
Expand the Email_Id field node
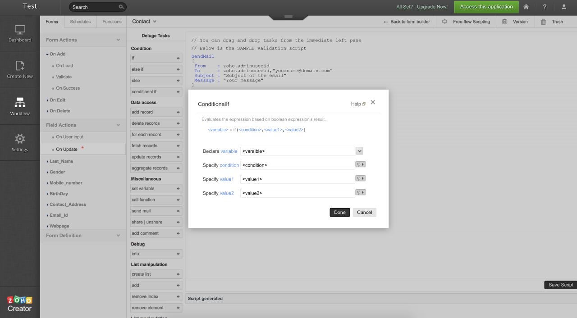(x=47, y=215)
